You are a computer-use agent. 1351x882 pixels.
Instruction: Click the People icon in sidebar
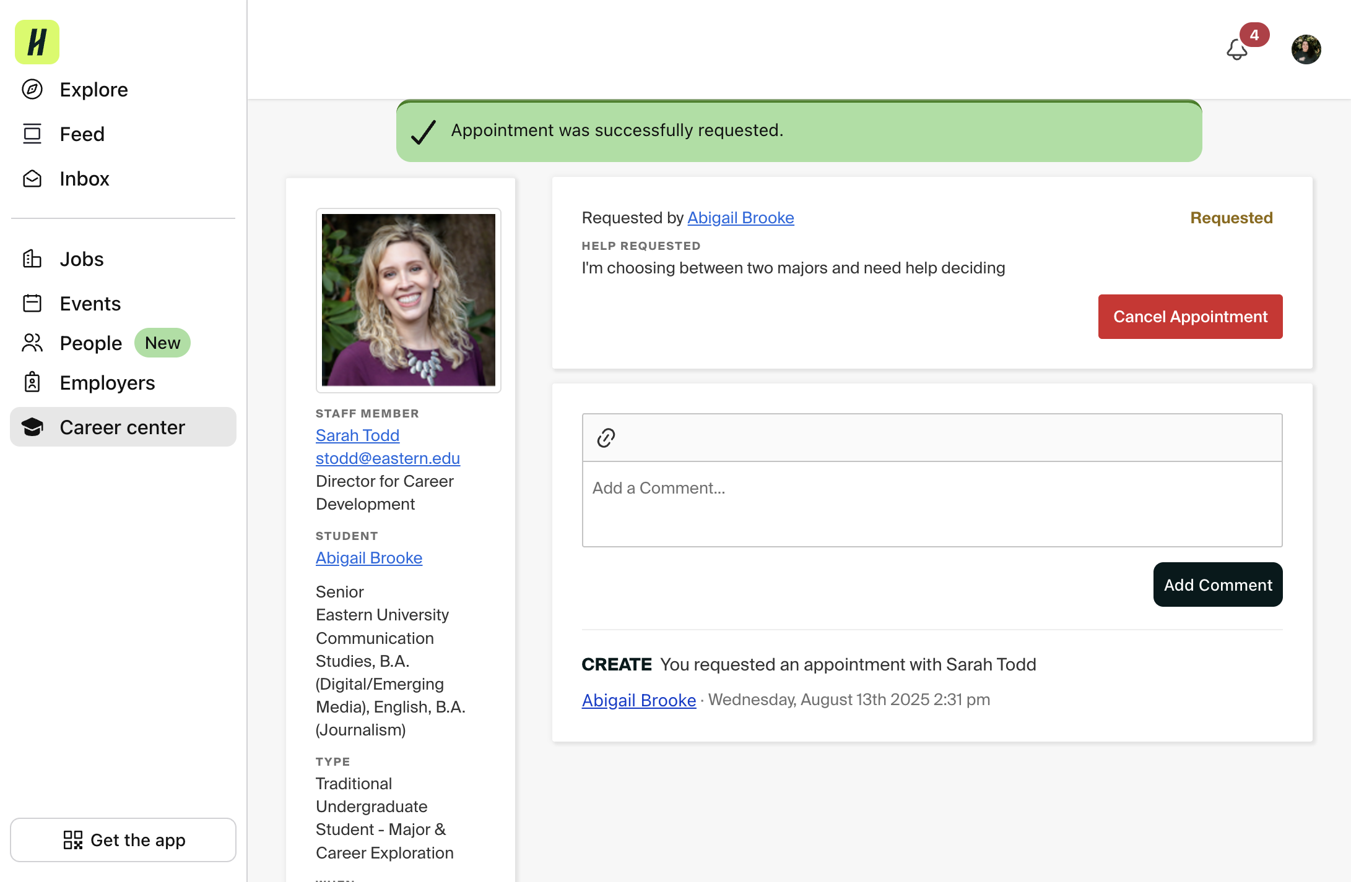(32, 343)
